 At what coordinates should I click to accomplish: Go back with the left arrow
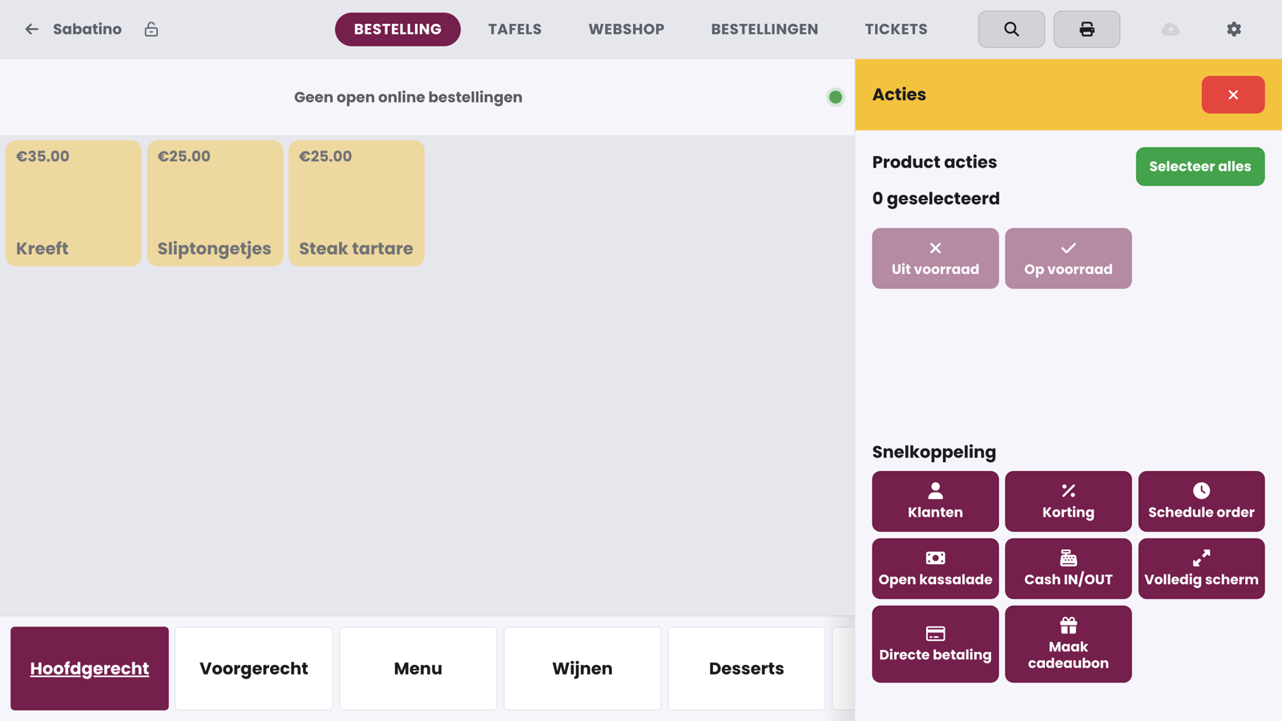point(31,29)
